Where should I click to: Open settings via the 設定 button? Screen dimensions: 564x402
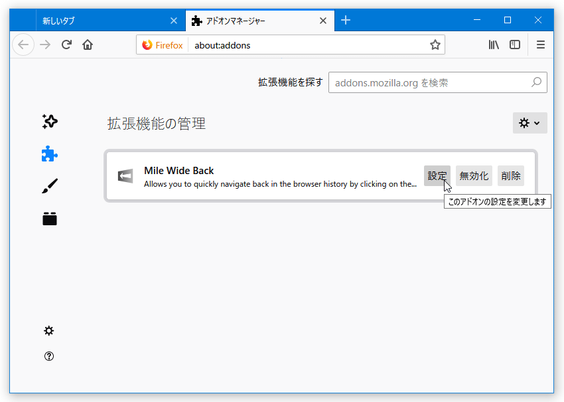coord(437,176)
